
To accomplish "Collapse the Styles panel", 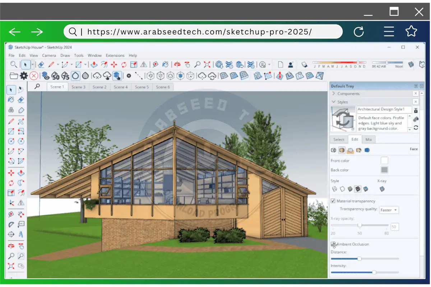I will coord(334,102).
